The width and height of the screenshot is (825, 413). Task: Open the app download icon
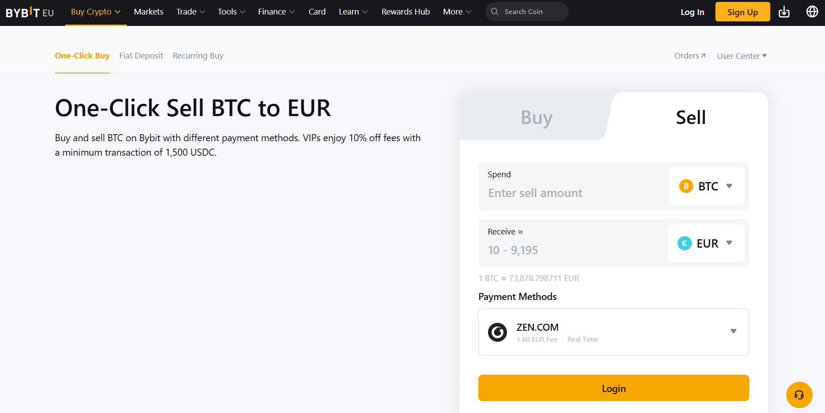(x=784, y=12)
